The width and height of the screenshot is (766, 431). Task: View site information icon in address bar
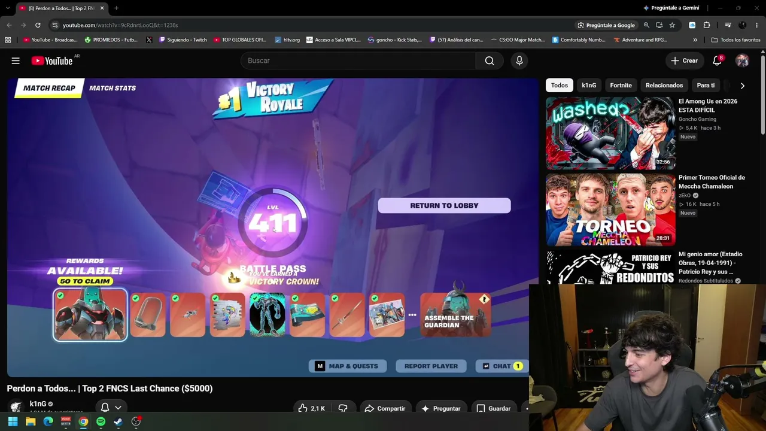pos(54,25)
